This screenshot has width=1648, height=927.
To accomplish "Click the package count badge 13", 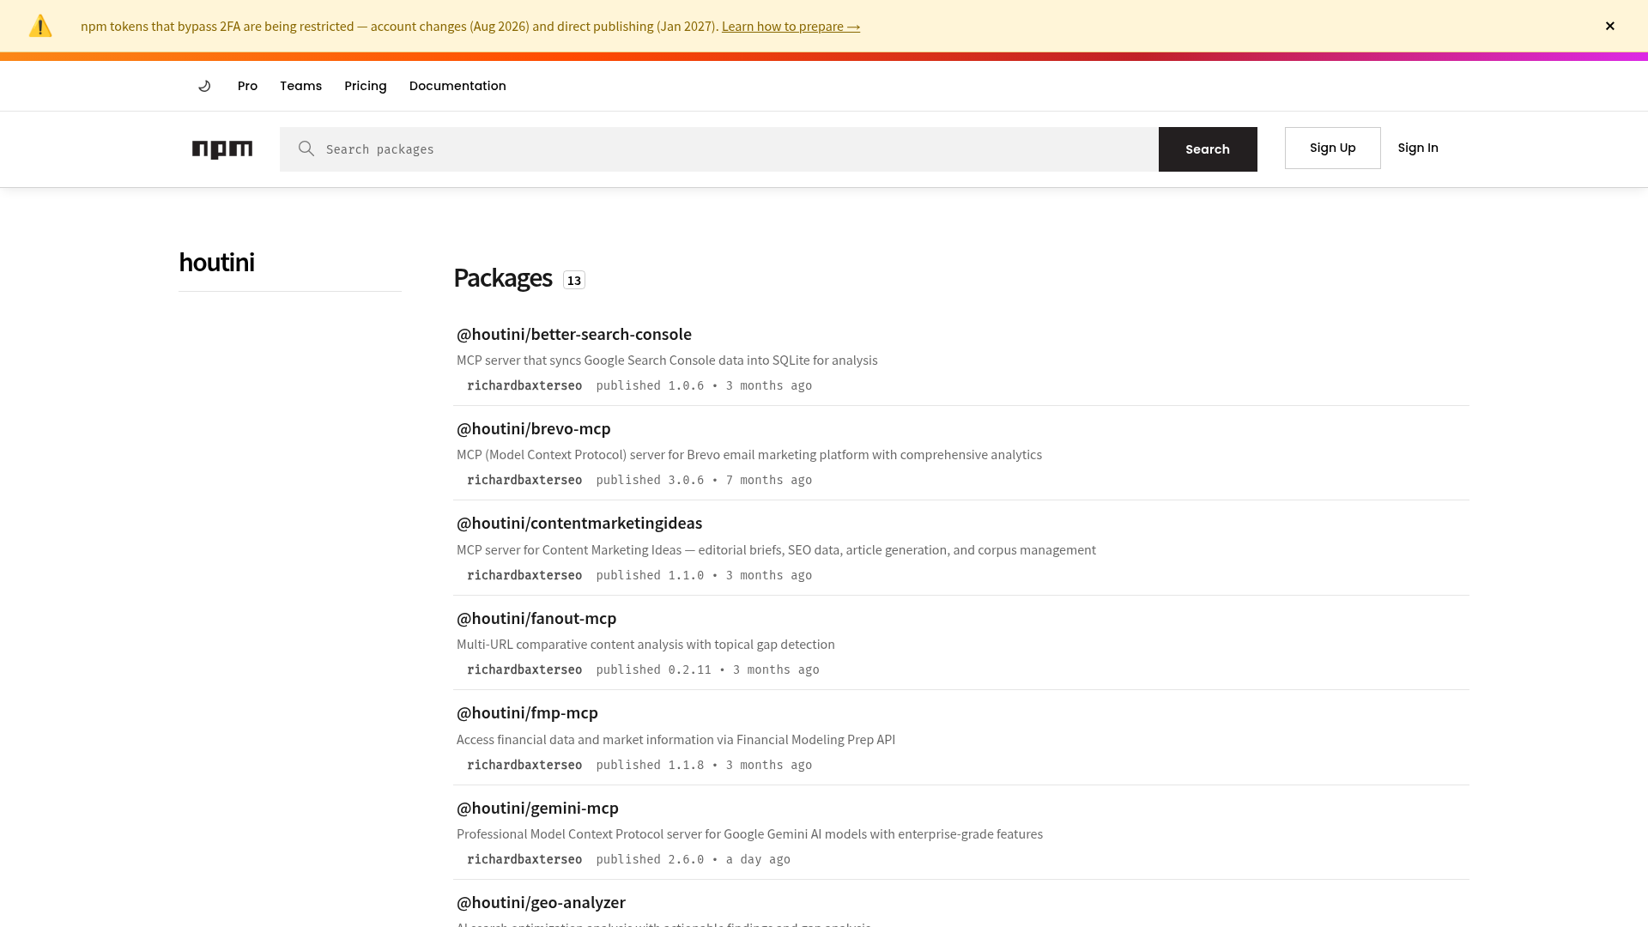I will coord(574,281).
